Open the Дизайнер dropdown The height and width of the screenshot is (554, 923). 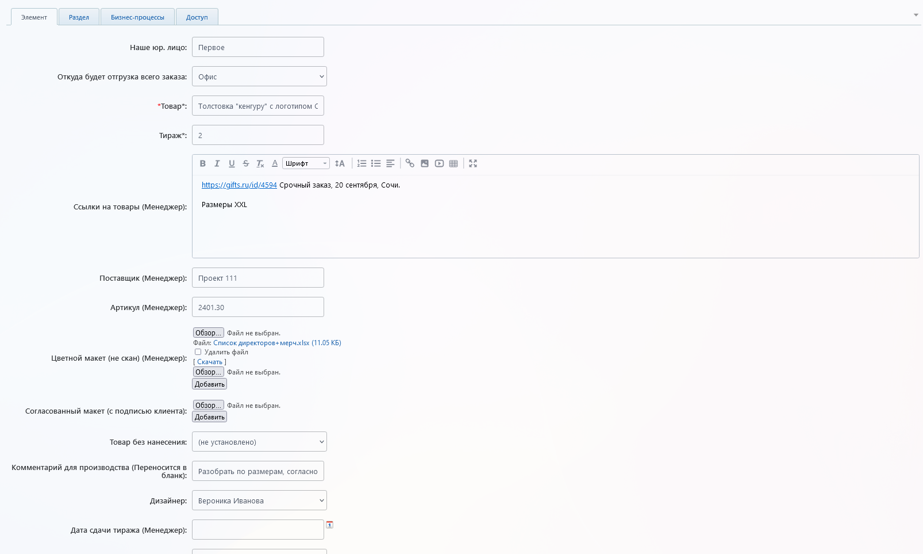[x=259, y=500]
